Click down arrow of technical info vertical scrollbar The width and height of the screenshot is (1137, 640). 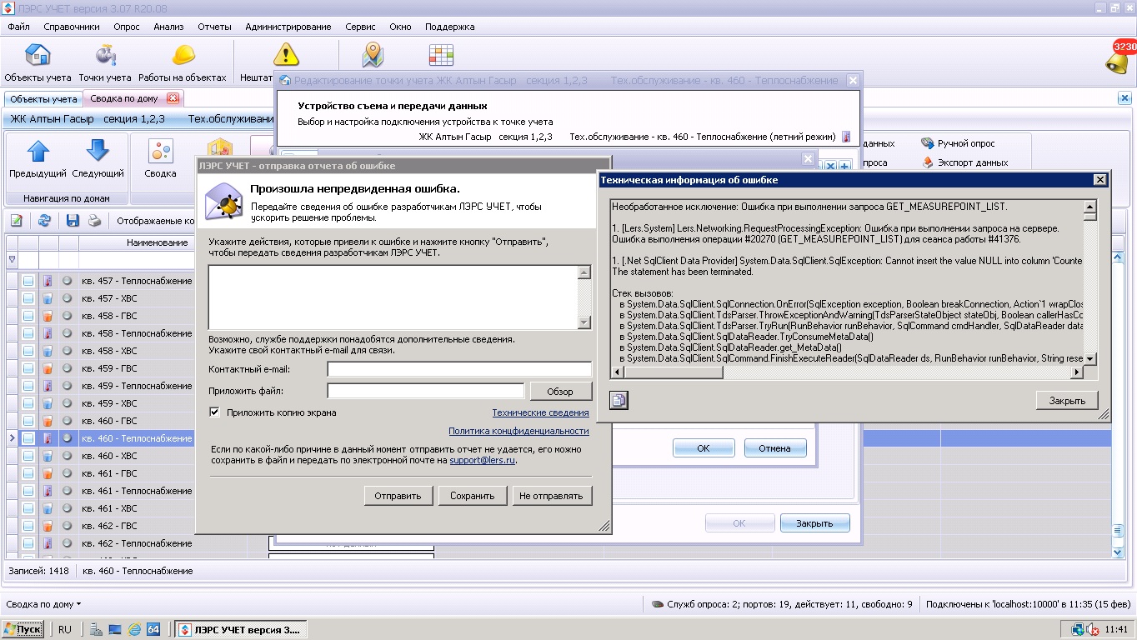pyautogui.click(x=1089, y=359)
